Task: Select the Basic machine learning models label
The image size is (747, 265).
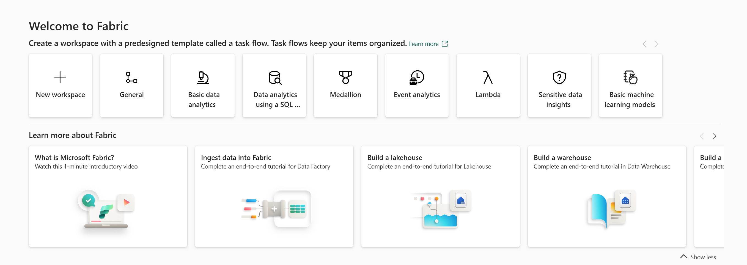Action: coord(630,100)
